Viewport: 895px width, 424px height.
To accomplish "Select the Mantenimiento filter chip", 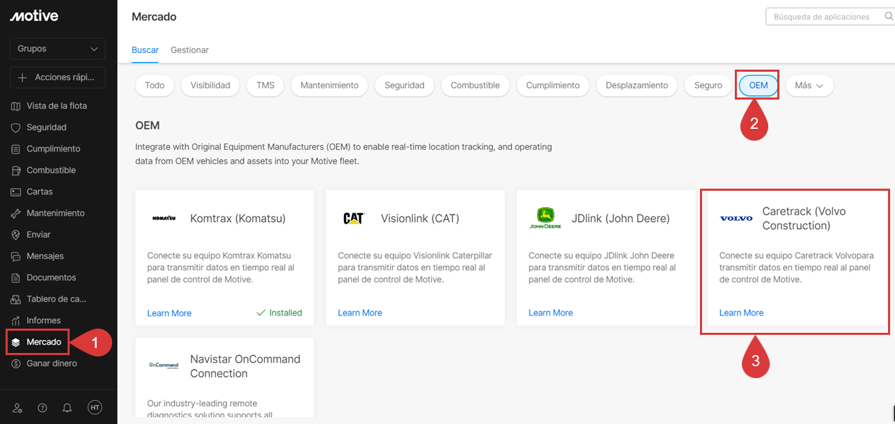I will [x=329, y=86].
